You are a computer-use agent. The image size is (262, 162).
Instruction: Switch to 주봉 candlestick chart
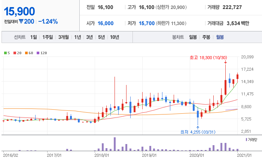coord(206,37)
